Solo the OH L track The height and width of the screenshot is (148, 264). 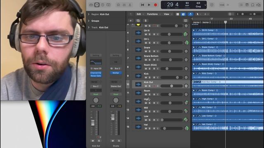click(x=149, y=43)
